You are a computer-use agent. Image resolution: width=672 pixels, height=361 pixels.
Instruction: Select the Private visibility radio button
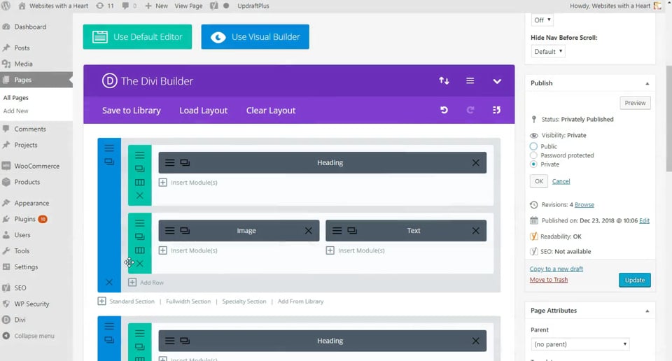pos(533,164)
